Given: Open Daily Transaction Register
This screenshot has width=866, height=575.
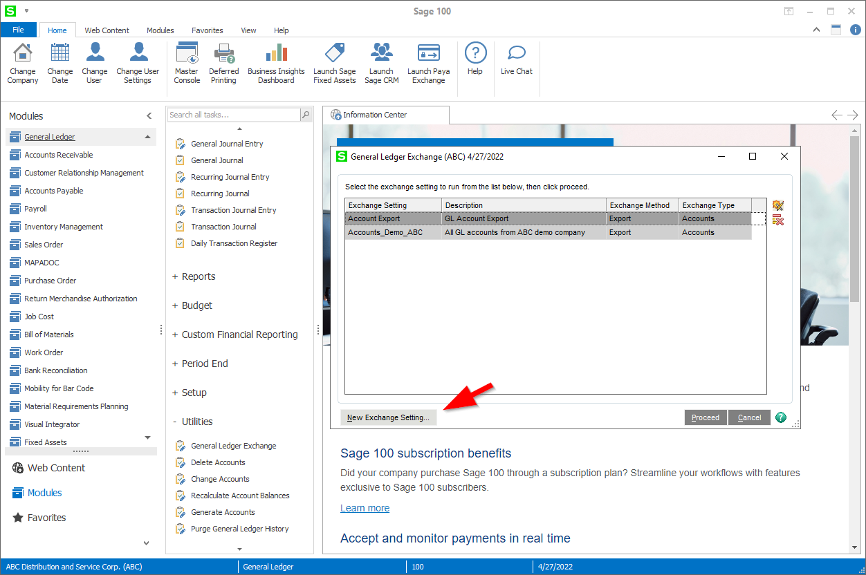Looking at the screenshot, I should [x=234, y=243].
